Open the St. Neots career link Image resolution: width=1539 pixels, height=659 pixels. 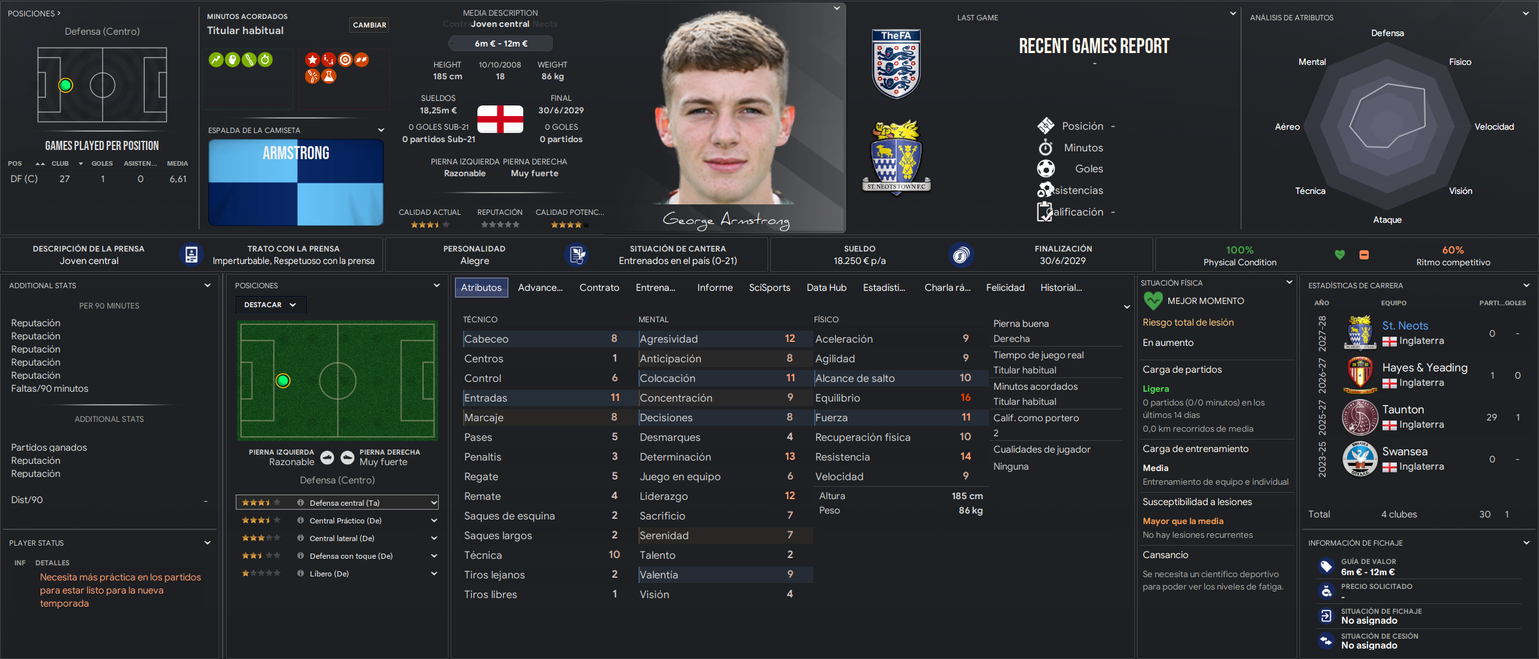[1405, 326]
